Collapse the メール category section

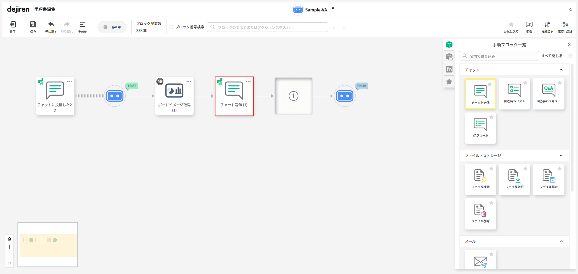point(561,241)
